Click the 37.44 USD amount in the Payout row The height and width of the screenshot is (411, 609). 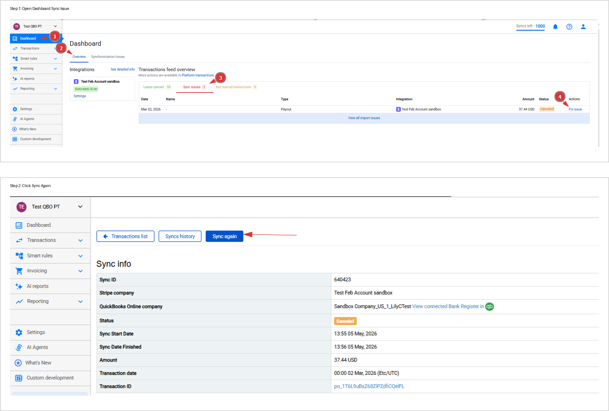point(527,109)
